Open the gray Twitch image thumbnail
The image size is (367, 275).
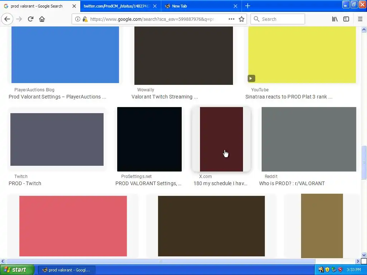[57, 139]
